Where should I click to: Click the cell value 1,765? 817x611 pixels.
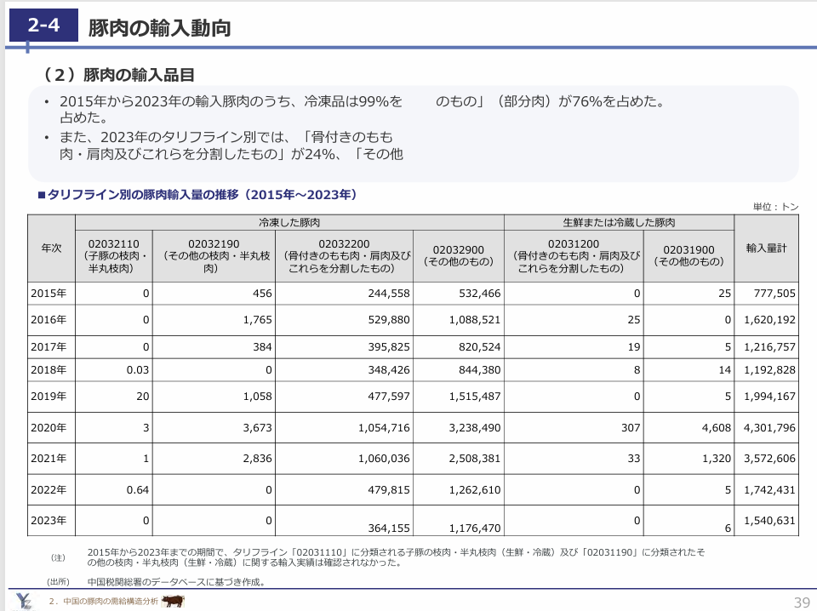coord(257,319)
